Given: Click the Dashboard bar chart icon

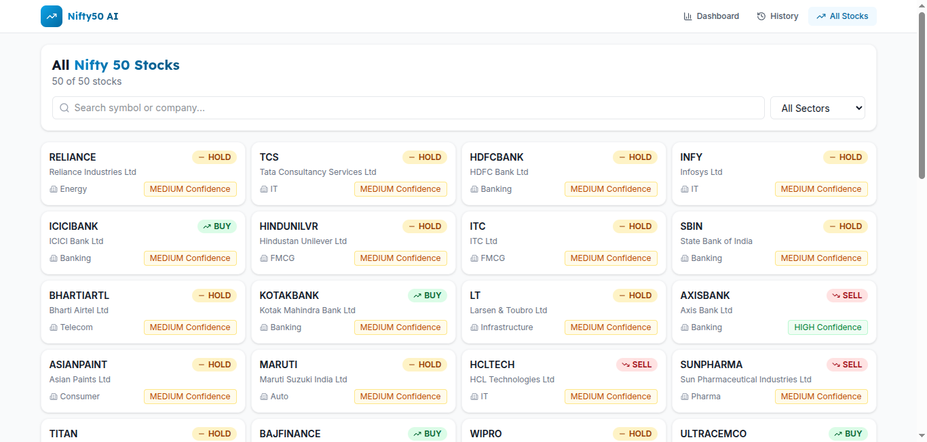Looking at the screenshot, I should point(687,16).
